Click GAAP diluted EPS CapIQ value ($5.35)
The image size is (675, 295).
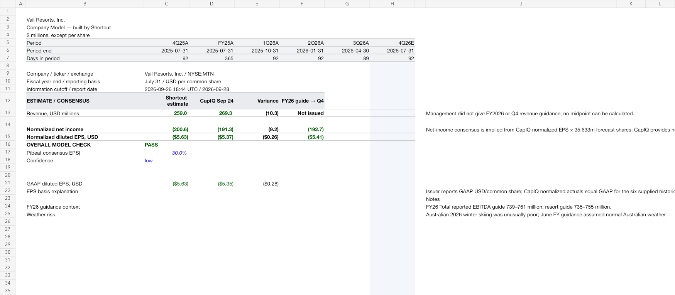pyautogui.click(x=211, y=184)
